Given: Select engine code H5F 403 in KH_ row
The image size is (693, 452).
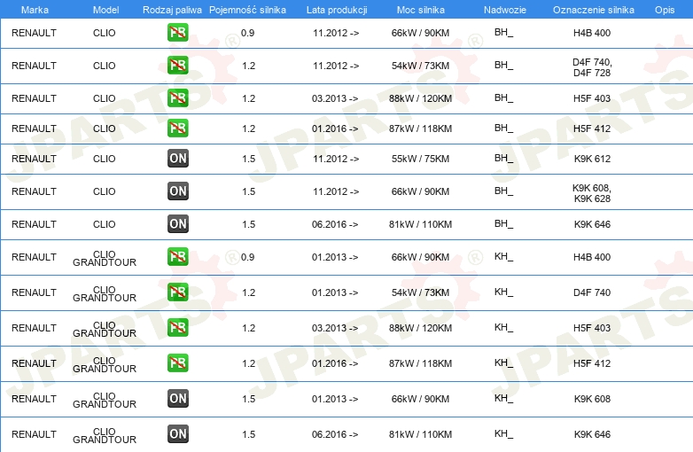Looking at the screenshot, I should coord(592,328).
